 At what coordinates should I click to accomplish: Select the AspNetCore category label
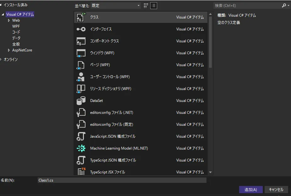[x=22, y=50]
